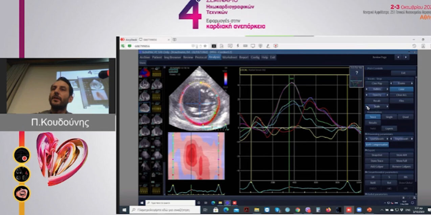The height and width of the screenshot is (215, 431).
Task: Open the AnyDesk keyboard settings icon
Action: click(x=245, y=46)
